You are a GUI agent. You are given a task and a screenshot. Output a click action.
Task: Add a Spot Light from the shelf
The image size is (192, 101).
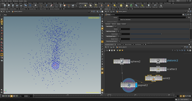pos(90,6)
